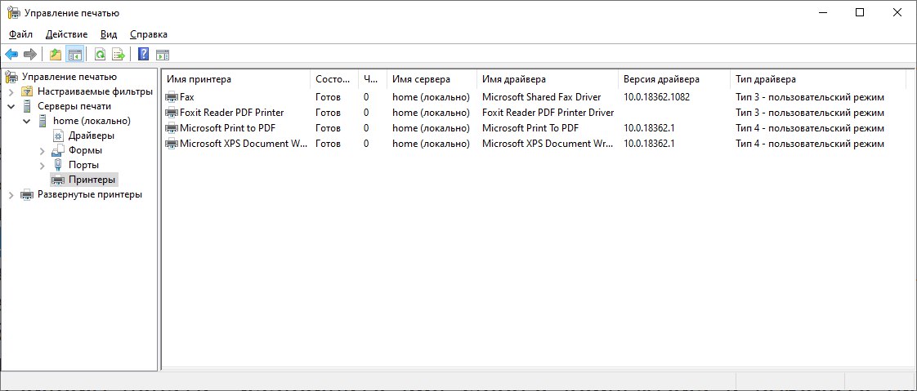
Task: Click the Драйверы gear icon
Action: pos(58,136)
